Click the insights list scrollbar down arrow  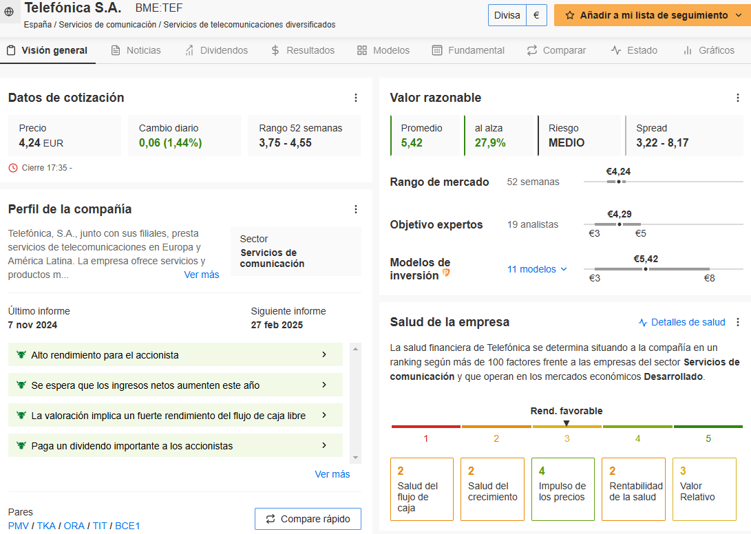coord(355,458)
